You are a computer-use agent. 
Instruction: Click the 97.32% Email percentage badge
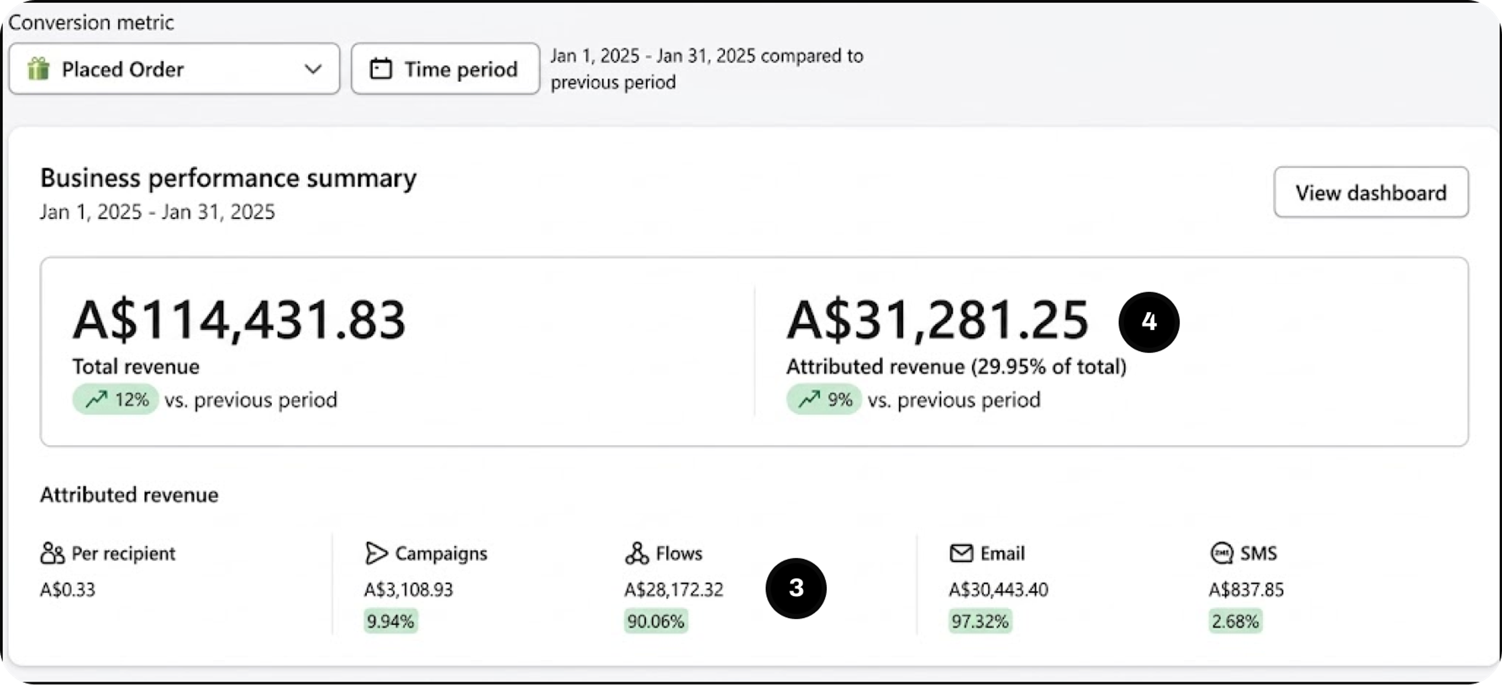click(x=980, y=621)
